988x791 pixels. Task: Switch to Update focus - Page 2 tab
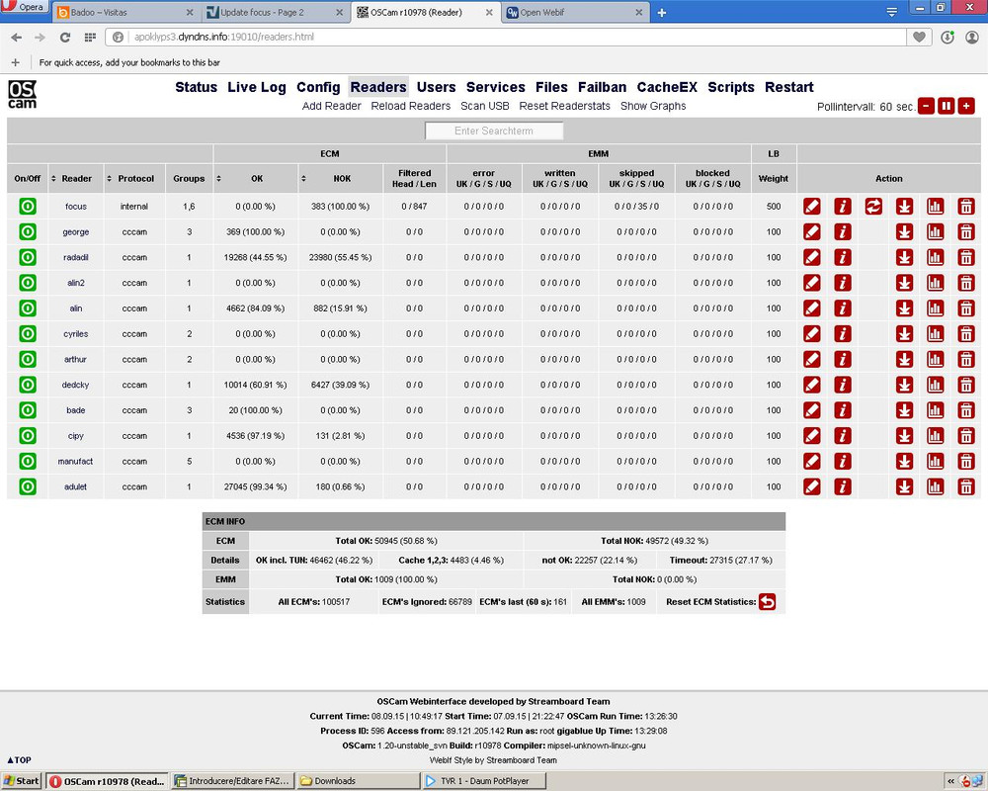coord(276,12)
